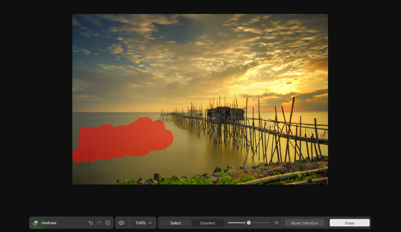Undo the last selection stroke
401x232 pixels.
point(91,223)
